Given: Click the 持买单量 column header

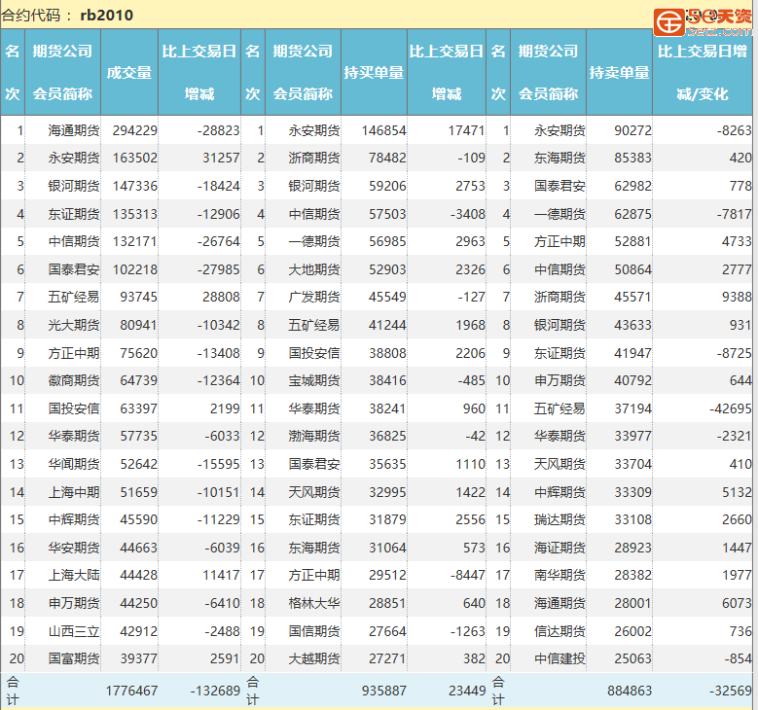Looking at the screenshot, I should pos(374,73).
